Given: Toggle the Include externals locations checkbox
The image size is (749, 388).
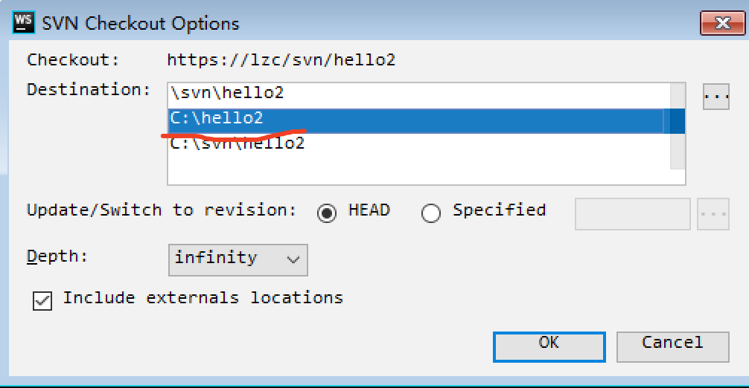Looking at the screenshot, I should point(42,300).
